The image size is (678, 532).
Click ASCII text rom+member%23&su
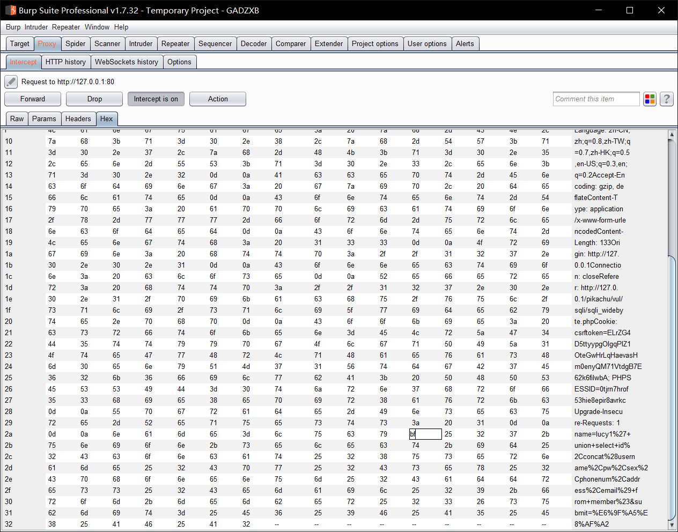pyautogui.click(x=608, y=501)
